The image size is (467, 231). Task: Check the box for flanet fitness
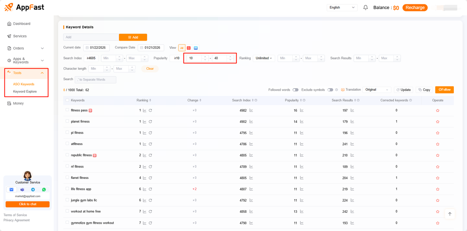67,177
